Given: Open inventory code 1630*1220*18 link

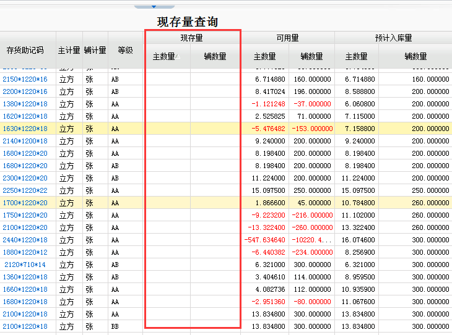Looking at the screenshot, I should click(25, 129).
